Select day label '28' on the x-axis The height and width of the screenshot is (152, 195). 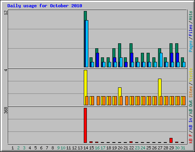coord(166,148)
